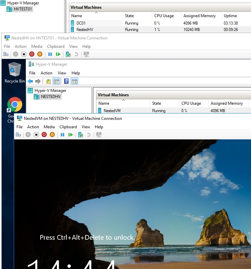The width and height of the screenshot is (251, 269).
Task: Click blue Back arrow in nested Hyper-V Manager
Action: click(30, 81)
